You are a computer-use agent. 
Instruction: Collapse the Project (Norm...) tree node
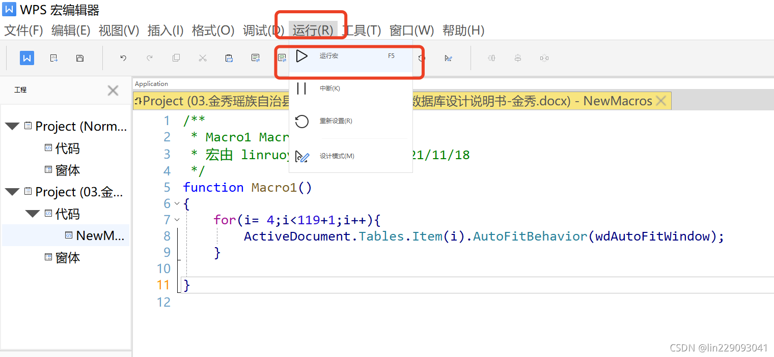[x=12, y=126]
